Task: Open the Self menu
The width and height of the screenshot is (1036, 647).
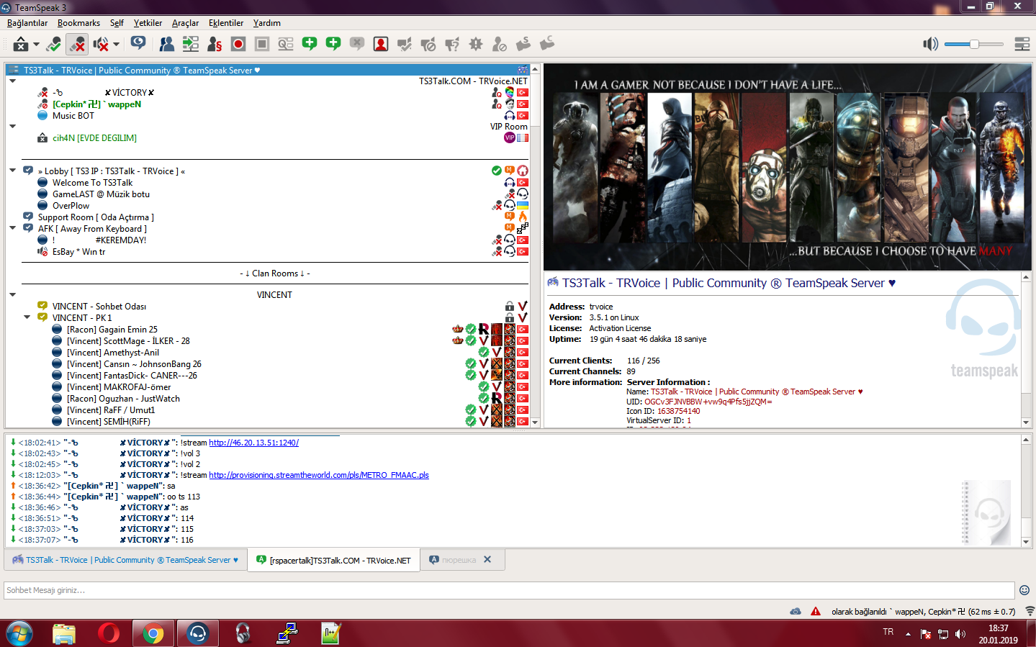Action: click(x=117, y=23)
